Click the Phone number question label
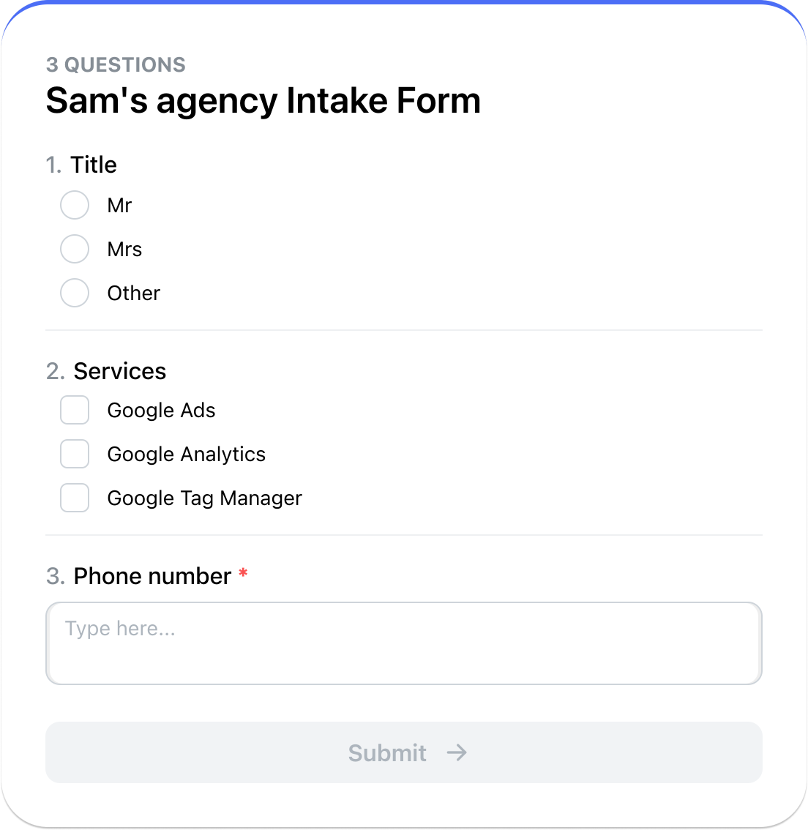Screen dimensions: 808x830 pyautogui.click(x=152, y=576)
